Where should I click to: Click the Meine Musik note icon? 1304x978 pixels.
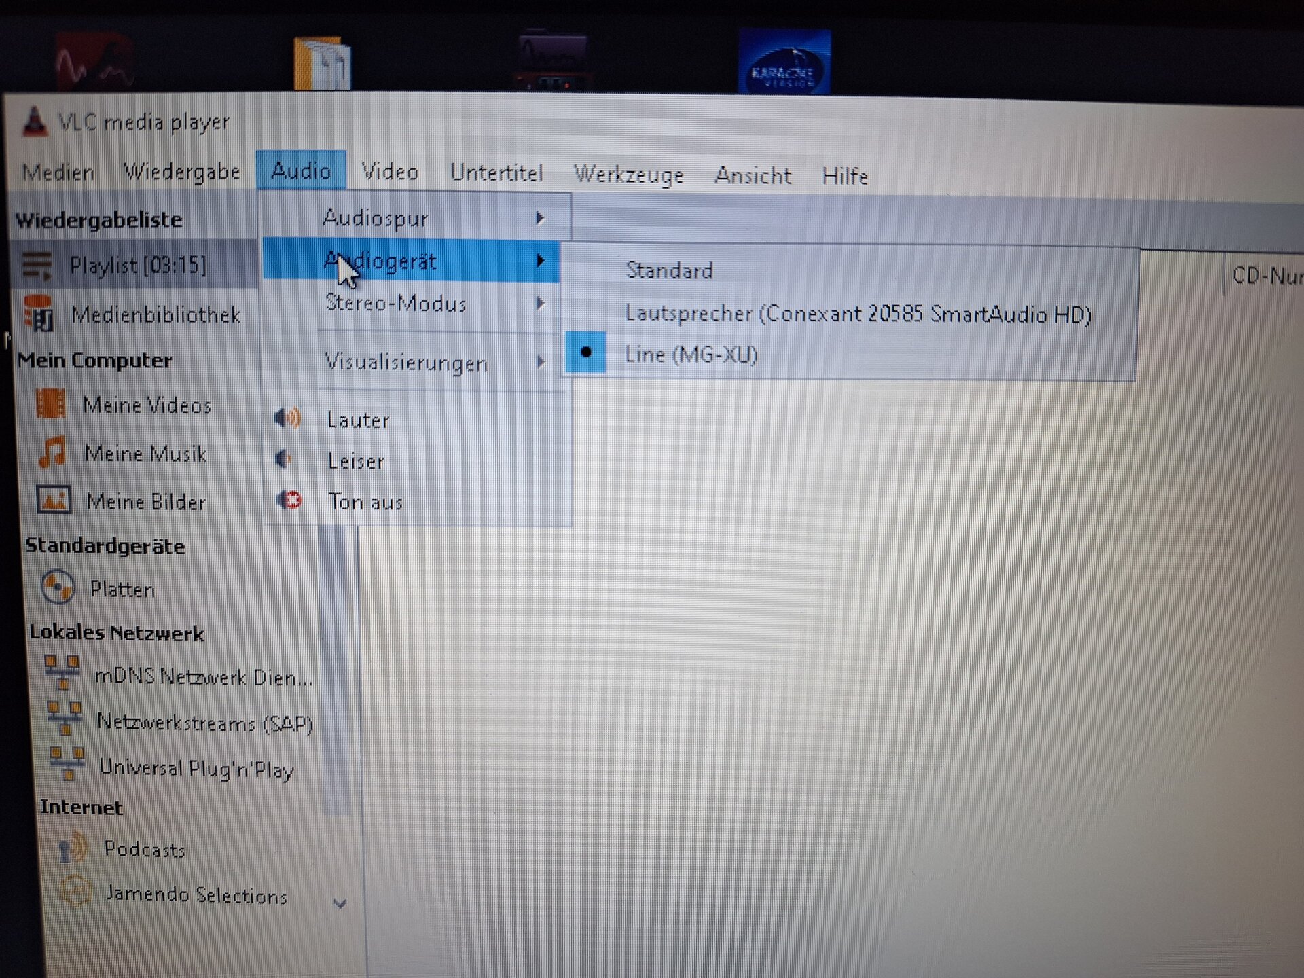(x=52, y=451)
